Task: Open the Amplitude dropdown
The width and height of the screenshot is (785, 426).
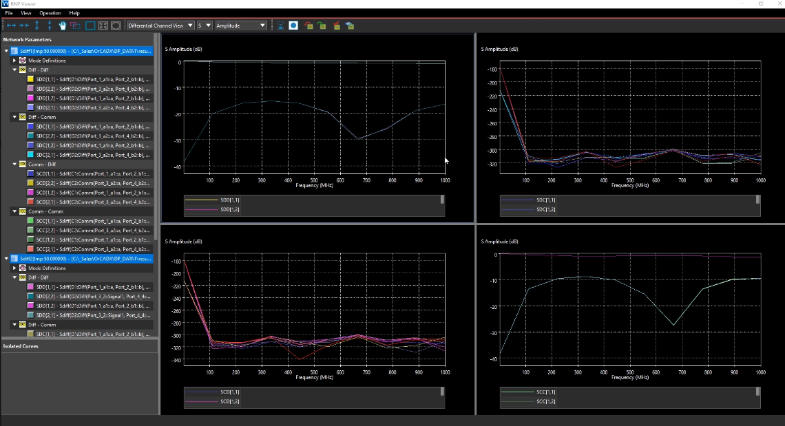Action: pos(240,25)
